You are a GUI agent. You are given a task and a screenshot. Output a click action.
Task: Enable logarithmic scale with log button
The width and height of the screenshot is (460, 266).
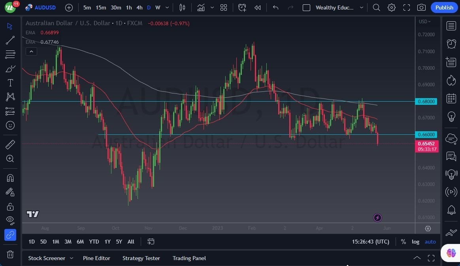(x=416, y=242)
